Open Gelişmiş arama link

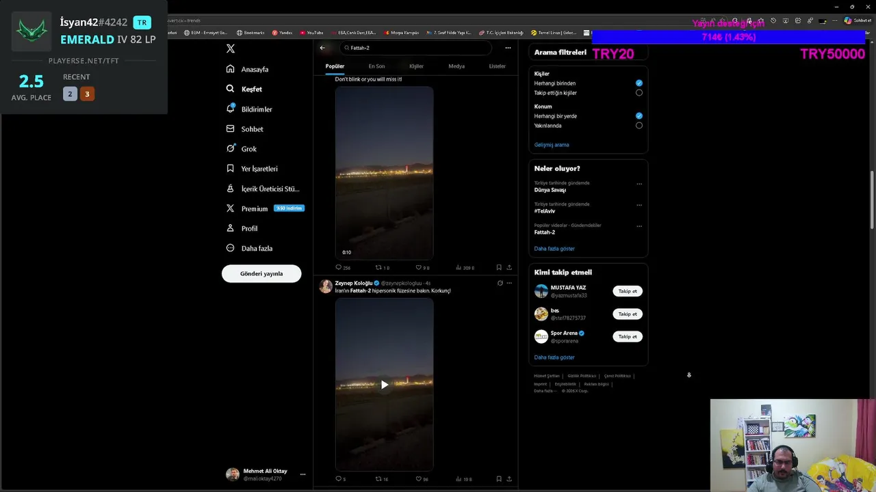(552, 145)
